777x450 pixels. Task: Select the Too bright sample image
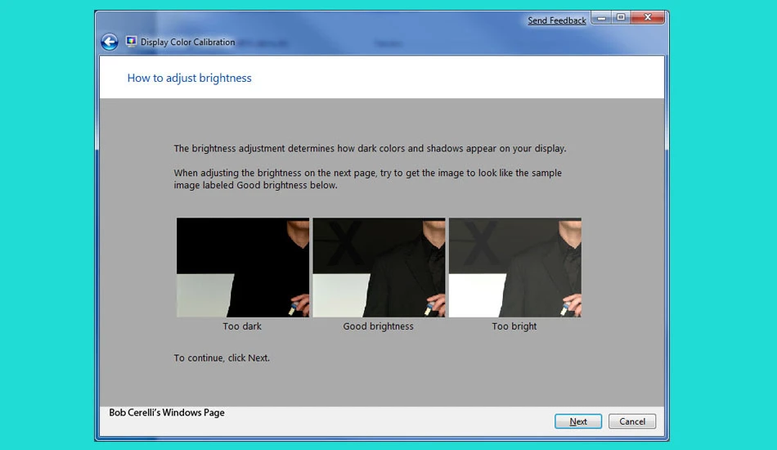click(x=514, y=268)
